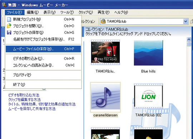
Task: Click the save project floppy icon
Action: 9,32
